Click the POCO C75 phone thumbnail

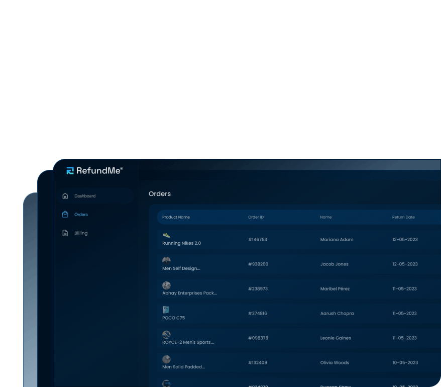[166, 310]
